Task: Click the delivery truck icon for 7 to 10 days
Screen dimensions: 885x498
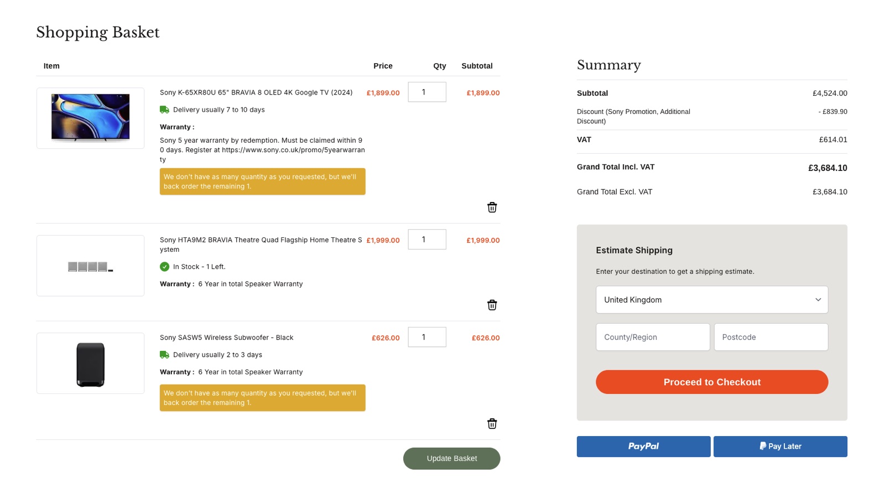Action: 164,110
